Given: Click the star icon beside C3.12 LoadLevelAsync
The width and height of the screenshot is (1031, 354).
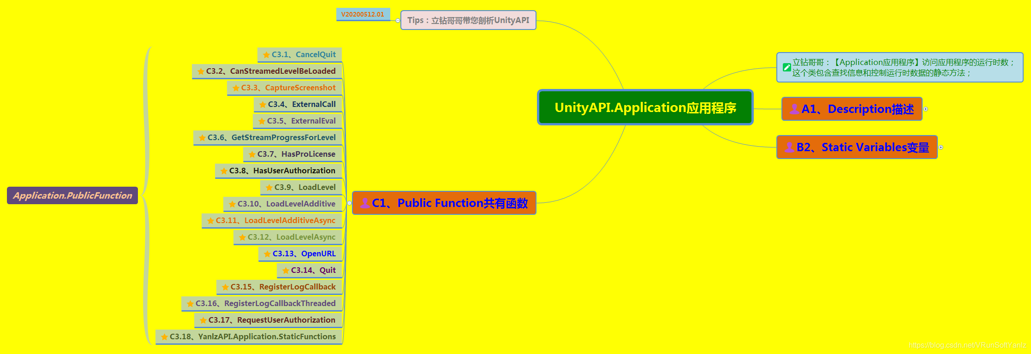Looking at the screenshot, I should tap(242, 237).
